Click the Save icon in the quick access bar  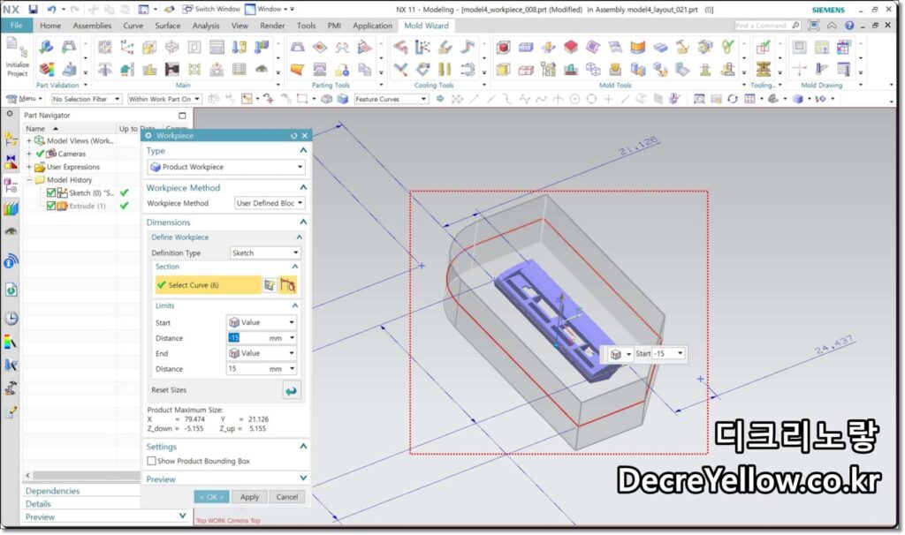coord(33,9)
